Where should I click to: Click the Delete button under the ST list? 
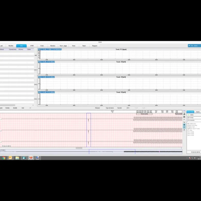pos(7,108)
